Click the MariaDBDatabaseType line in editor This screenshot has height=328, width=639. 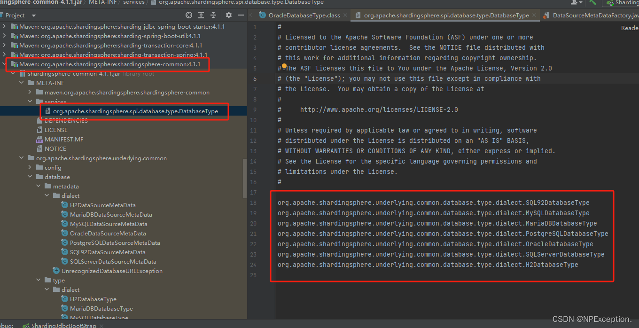pos(437,223)
